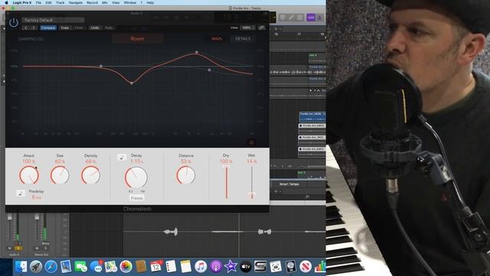The height and width of the screenshot is (276, 490).
Task: Open Podcasts from the Dock
Action: coord(216,267)
